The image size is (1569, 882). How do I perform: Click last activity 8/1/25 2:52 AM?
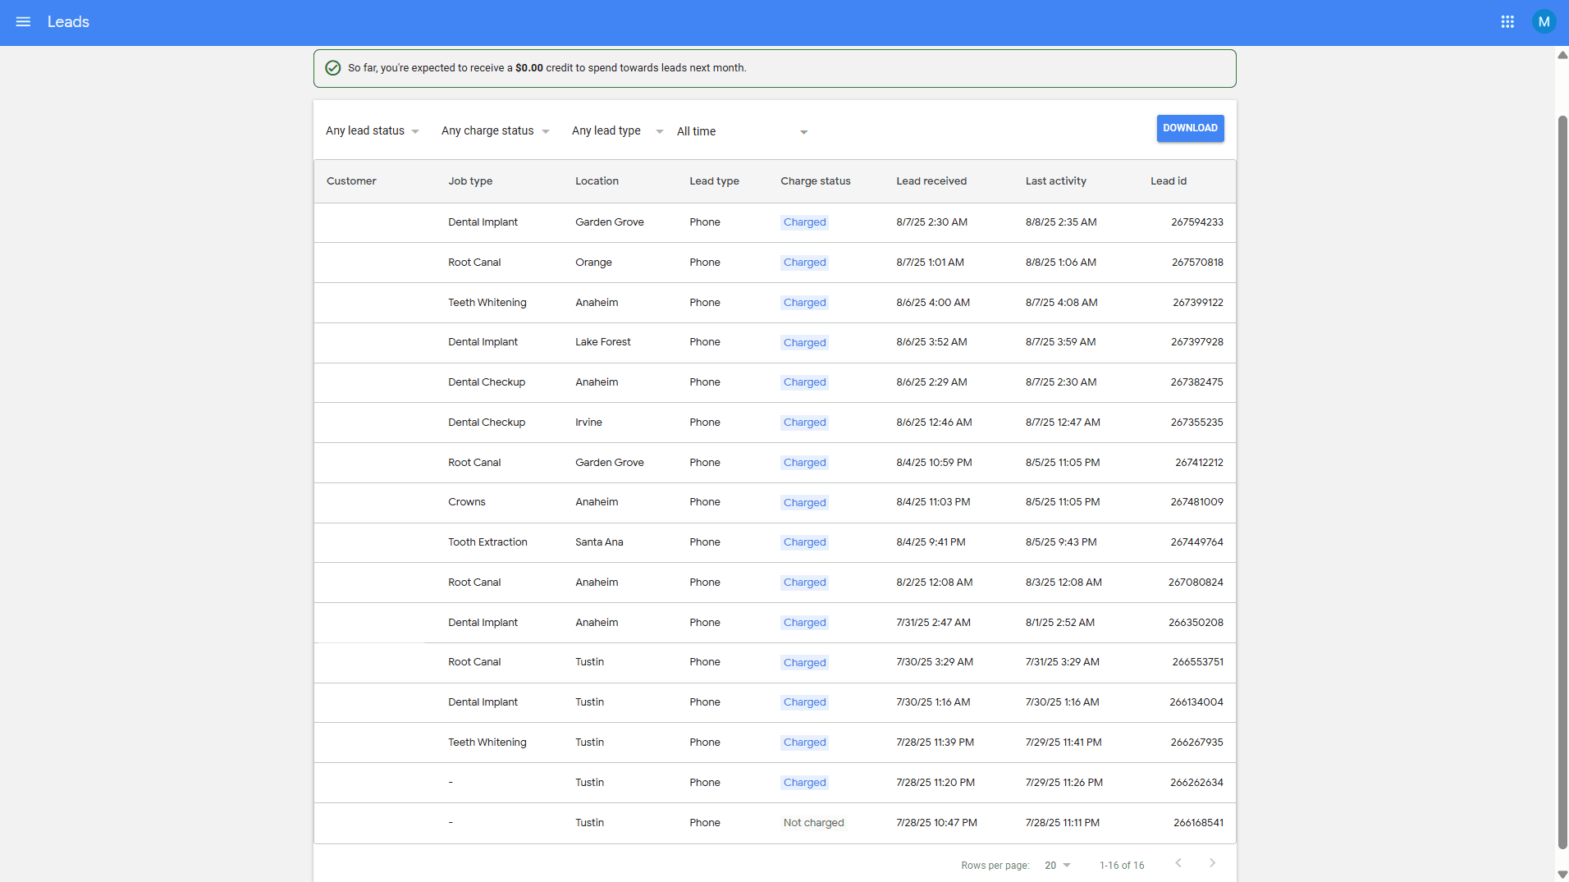pyautogui.click(x=1059, y=623)
